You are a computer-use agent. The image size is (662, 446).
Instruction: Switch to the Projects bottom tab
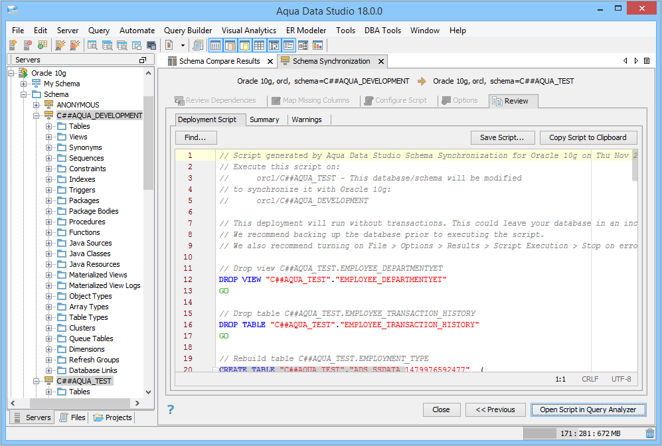tap(113, 417)
